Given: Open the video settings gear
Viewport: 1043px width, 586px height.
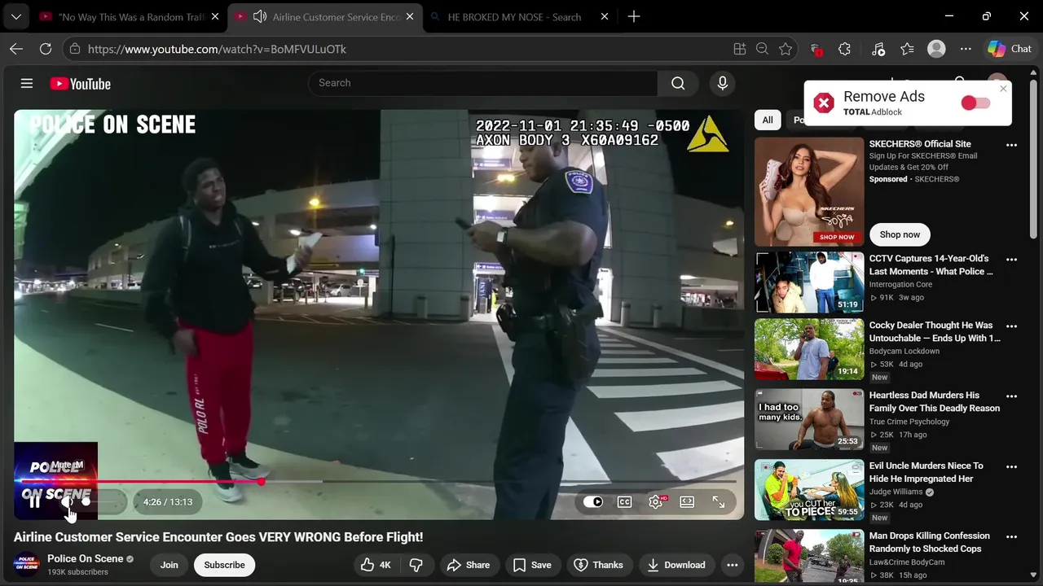Looking at the screenshot, I should tap(656, 502).
